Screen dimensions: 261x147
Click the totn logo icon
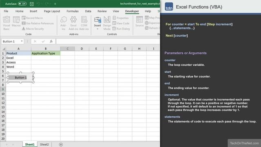169,7
